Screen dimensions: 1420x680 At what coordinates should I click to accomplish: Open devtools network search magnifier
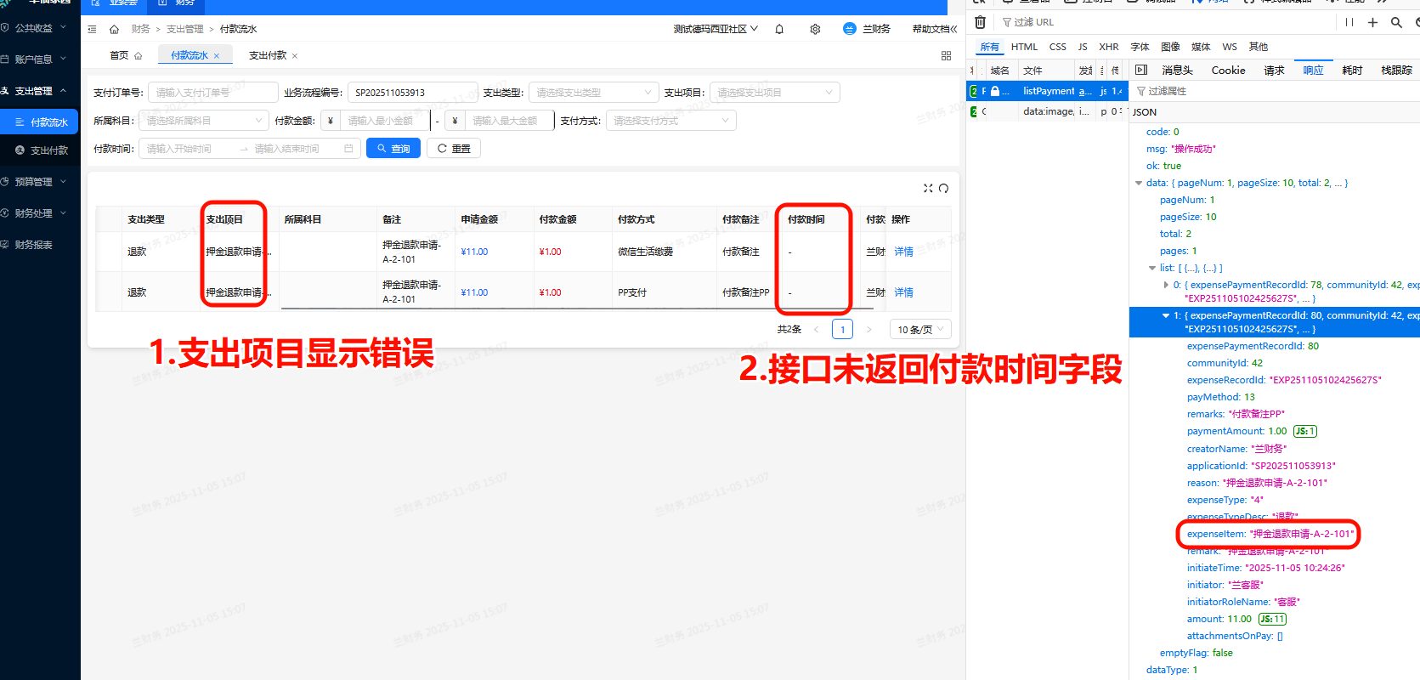point(1396,22)
